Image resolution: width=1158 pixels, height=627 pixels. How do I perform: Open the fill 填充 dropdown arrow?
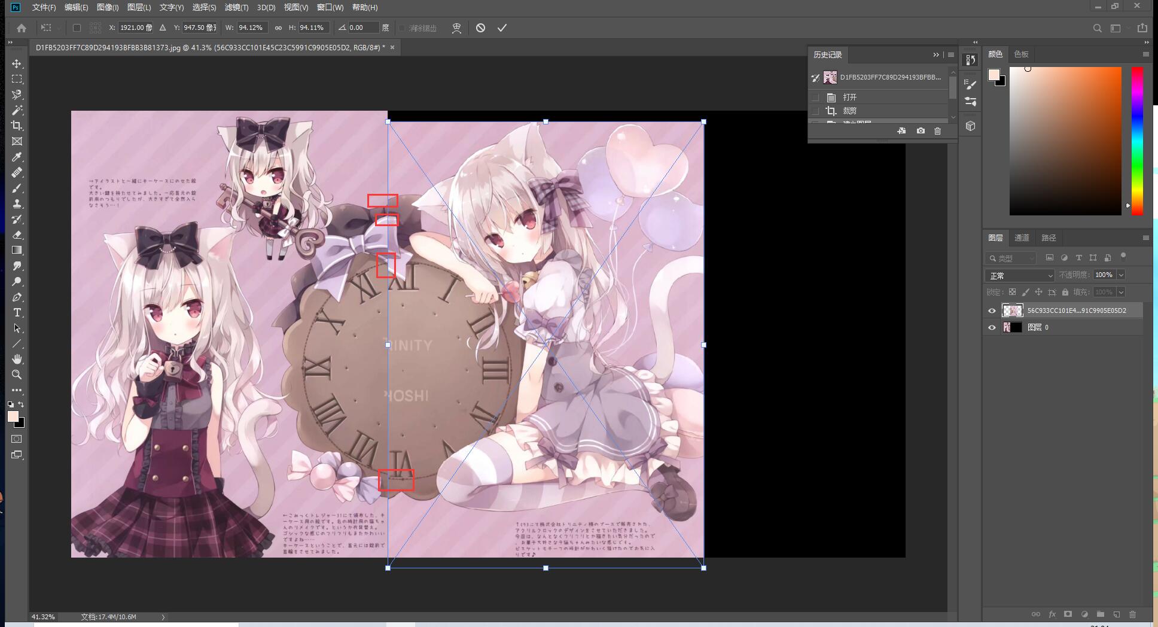click(1121, 292)
